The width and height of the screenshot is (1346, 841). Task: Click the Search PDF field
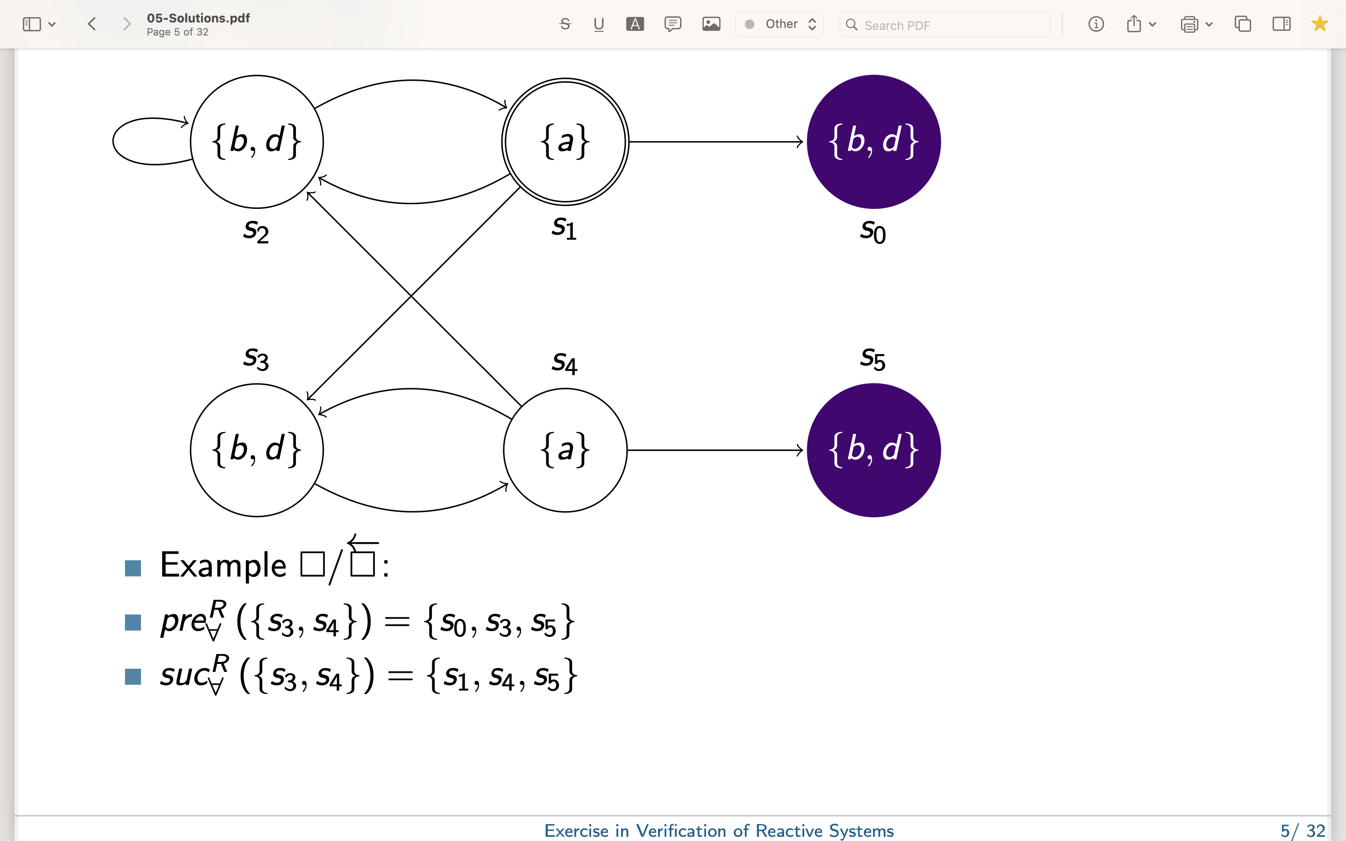945,25
